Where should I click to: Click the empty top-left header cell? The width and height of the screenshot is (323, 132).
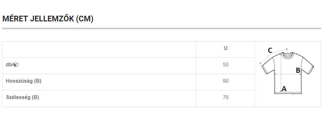99,50
